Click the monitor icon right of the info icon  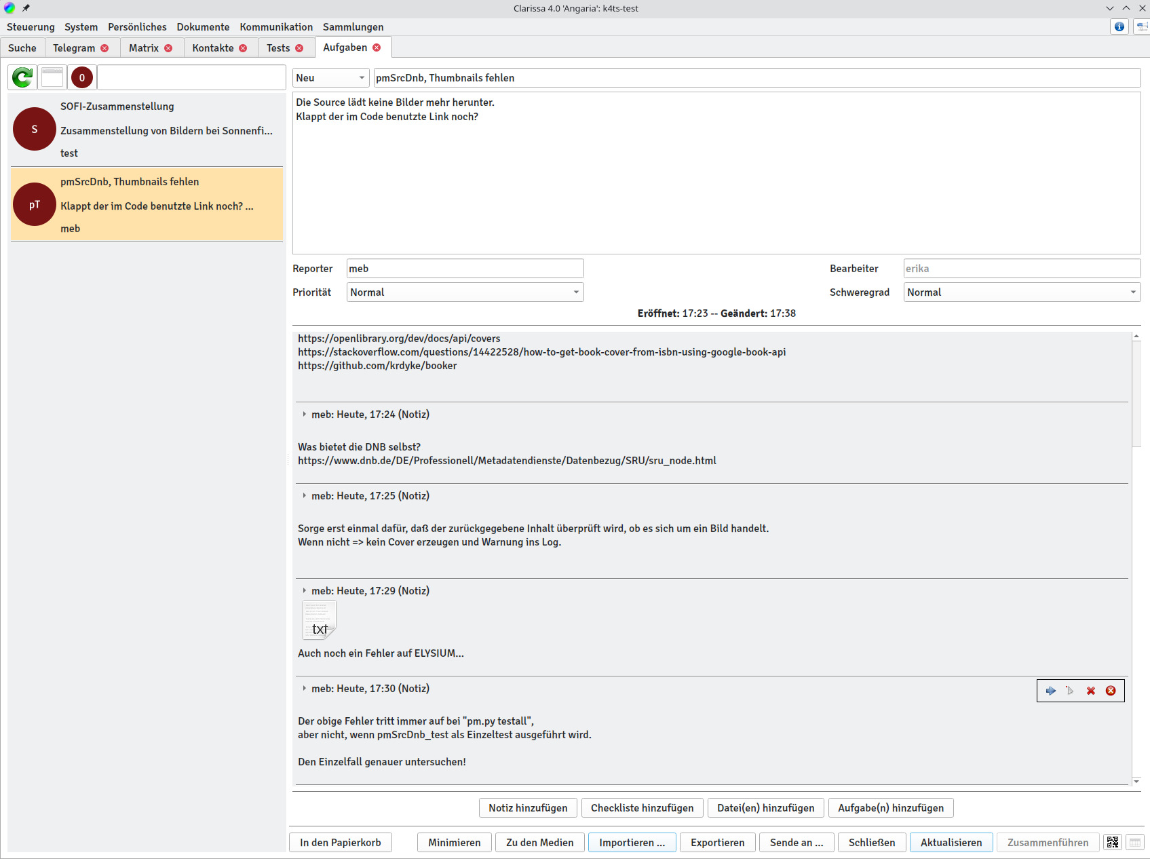[x=1142, y=26]
